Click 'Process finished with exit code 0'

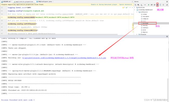pyautogui.click(x=18, y=100)
